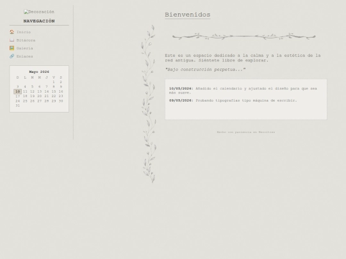Click the house icon next to Inicio

tap(12, 32)
